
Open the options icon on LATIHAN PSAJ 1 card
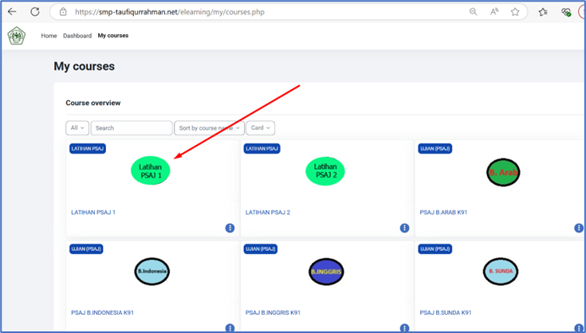point(230,228)
